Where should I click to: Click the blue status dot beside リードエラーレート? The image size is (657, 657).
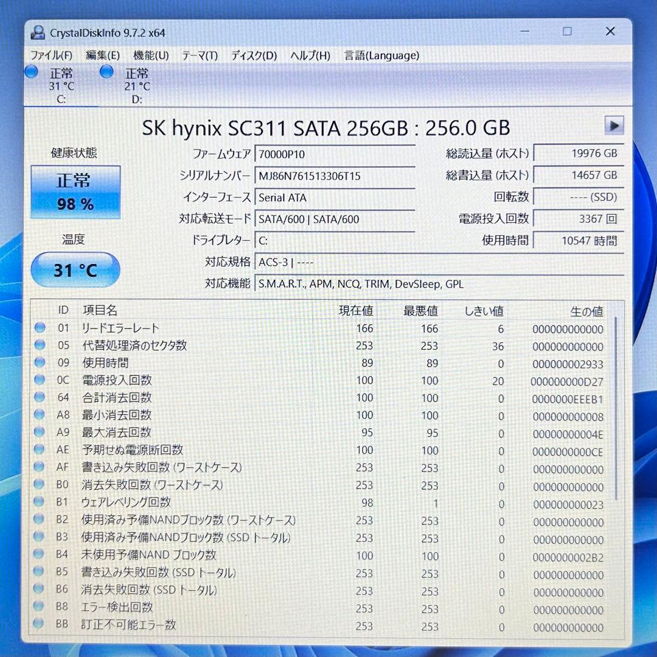click(40, 327)
